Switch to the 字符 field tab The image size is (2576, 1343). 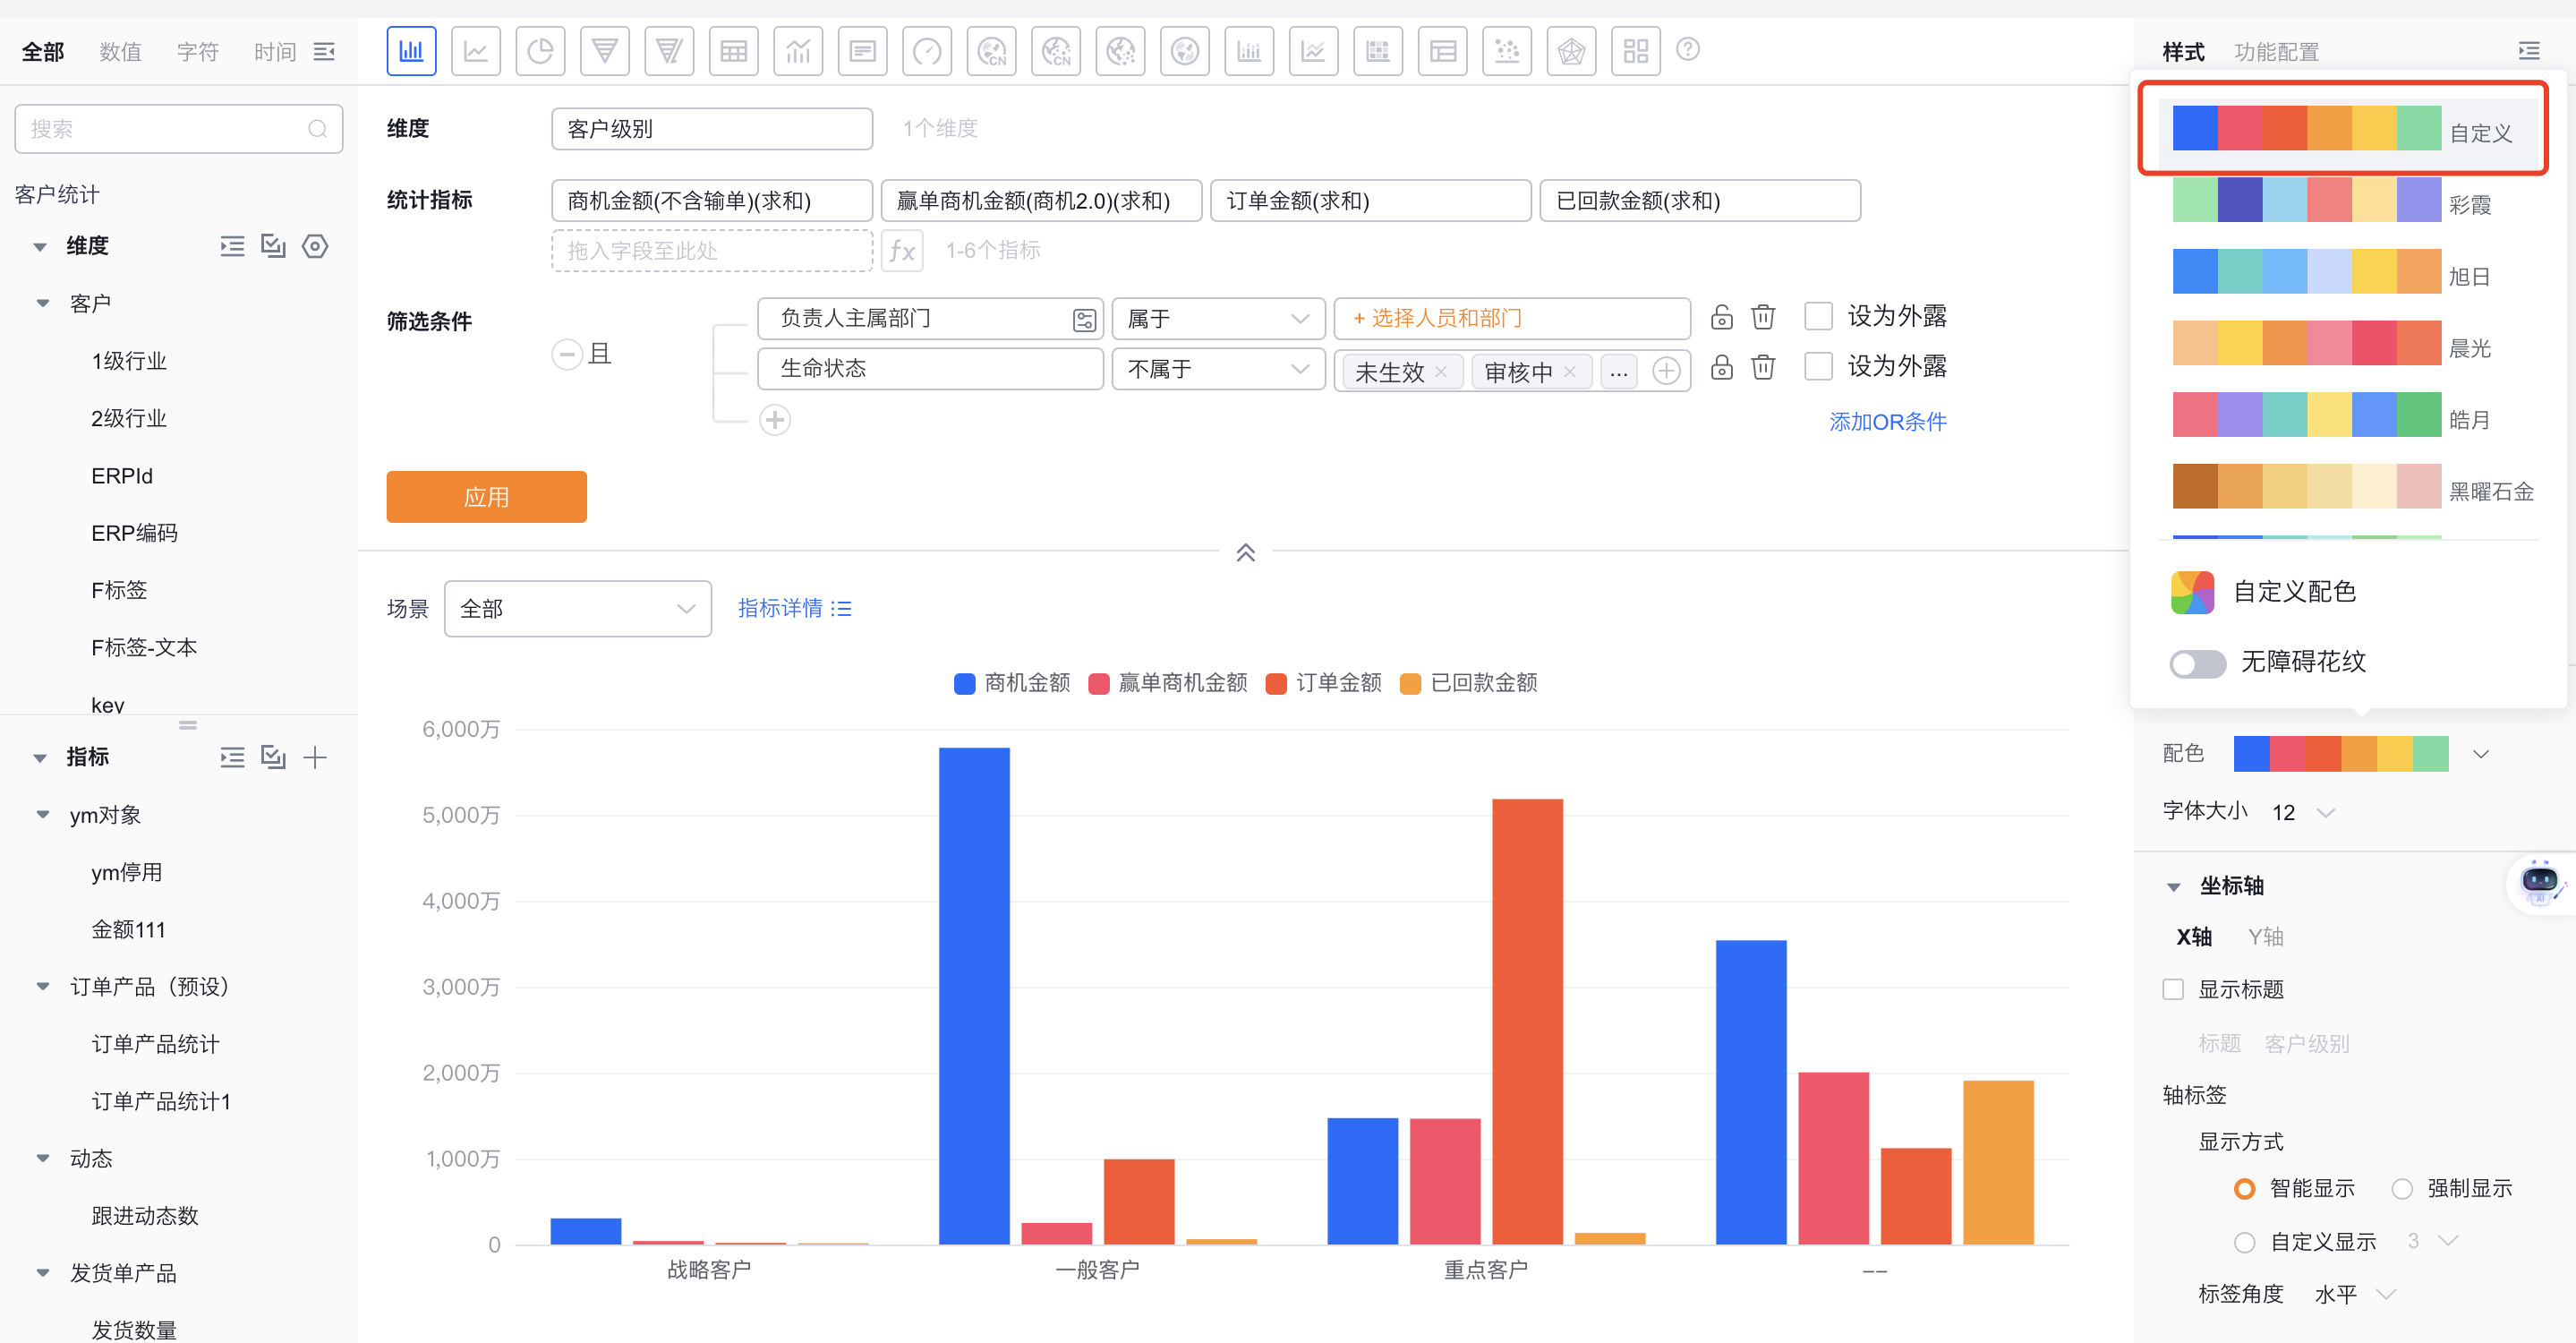[197, 51]
